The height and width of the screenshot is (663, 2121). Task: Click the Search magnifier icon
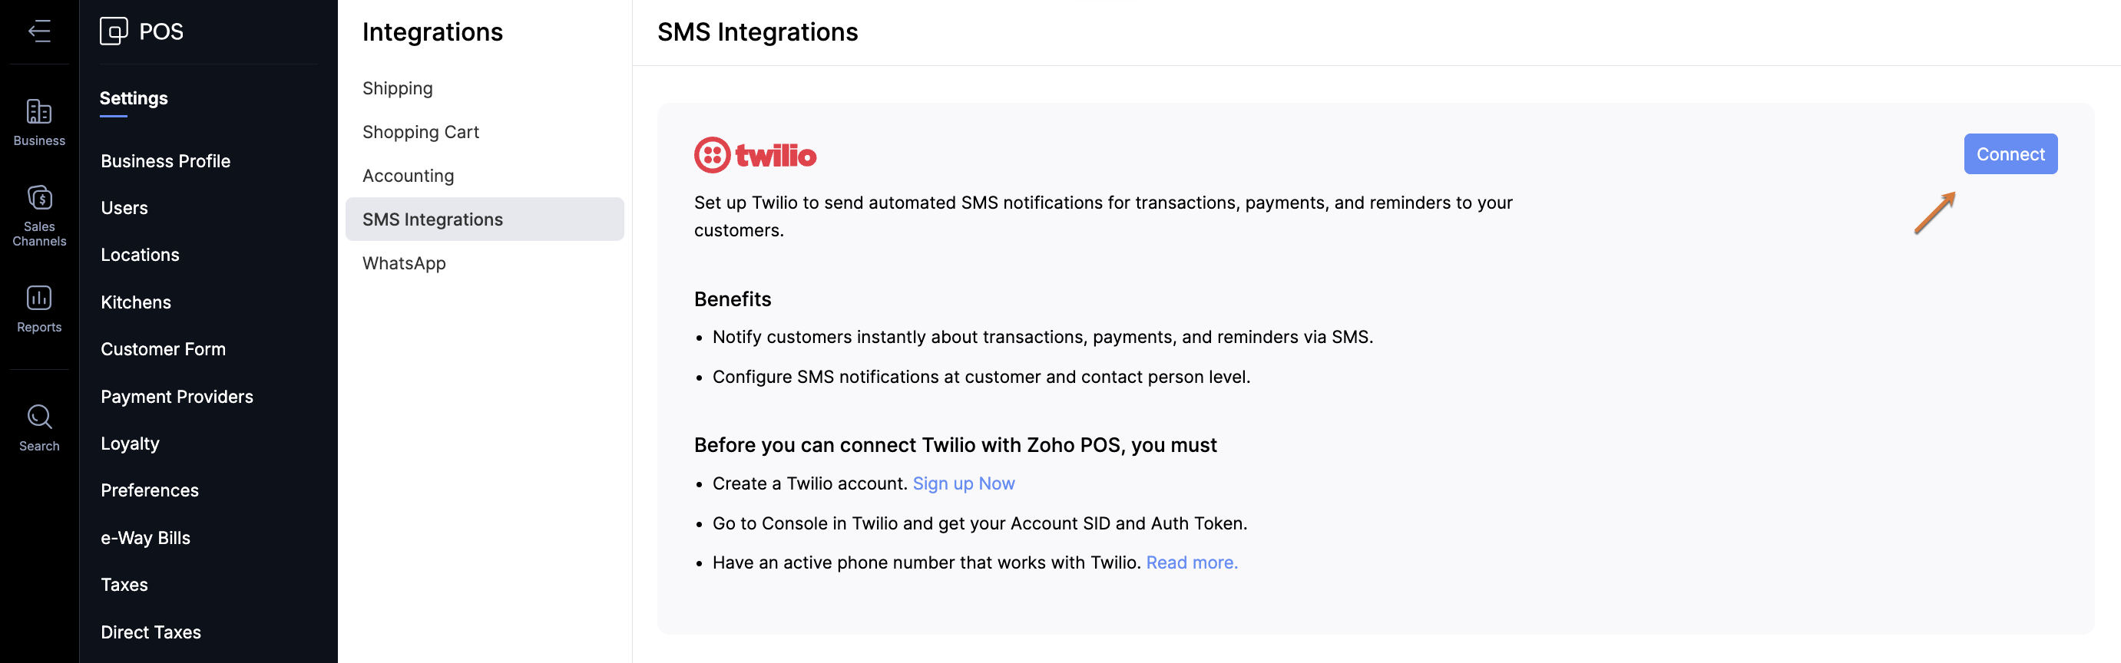pyautogui.click(x=38, y=417)
